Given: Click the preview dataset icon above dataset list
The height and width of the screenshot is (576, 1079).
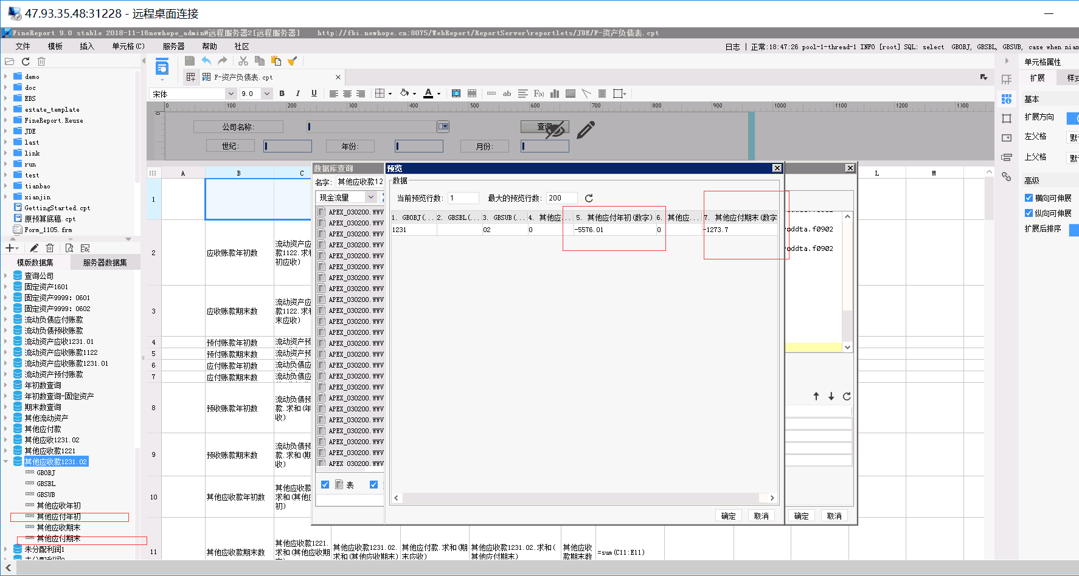Looking at the screenshot, I should click(x=69, y=248).
